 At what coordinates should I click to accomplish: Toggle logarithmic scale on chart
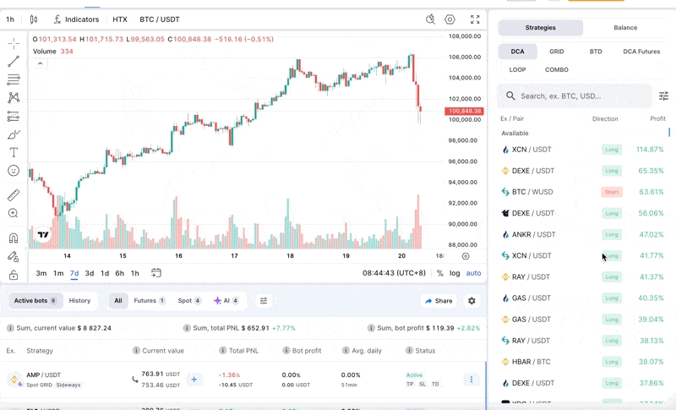point(455,273)
